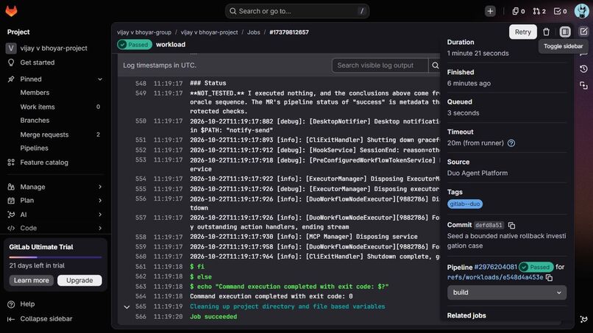Click the project avatar letter V
Image resolution: width=593 pixels, height=333 pixels.
click(11, 48)
